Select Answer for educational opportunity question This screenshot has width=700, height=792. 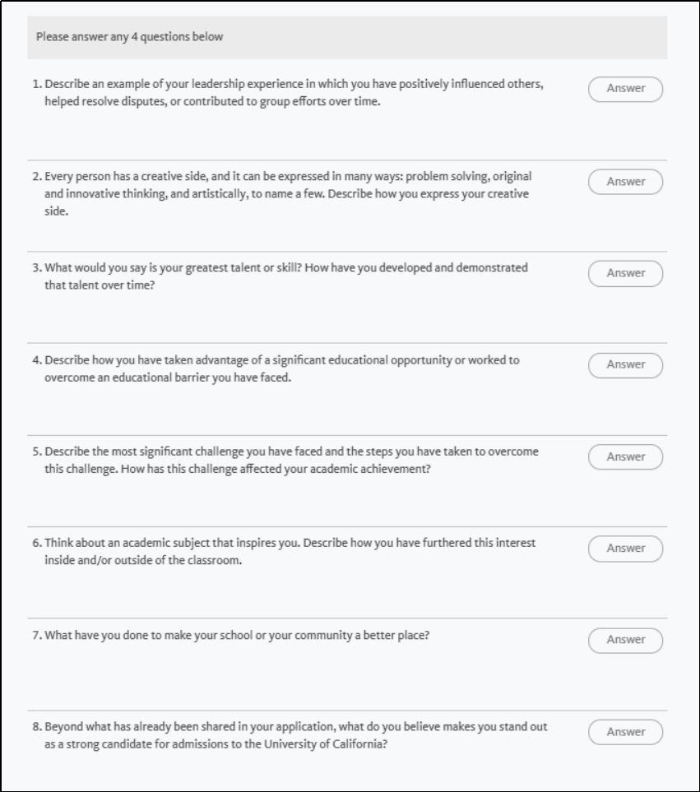(625, 365)
